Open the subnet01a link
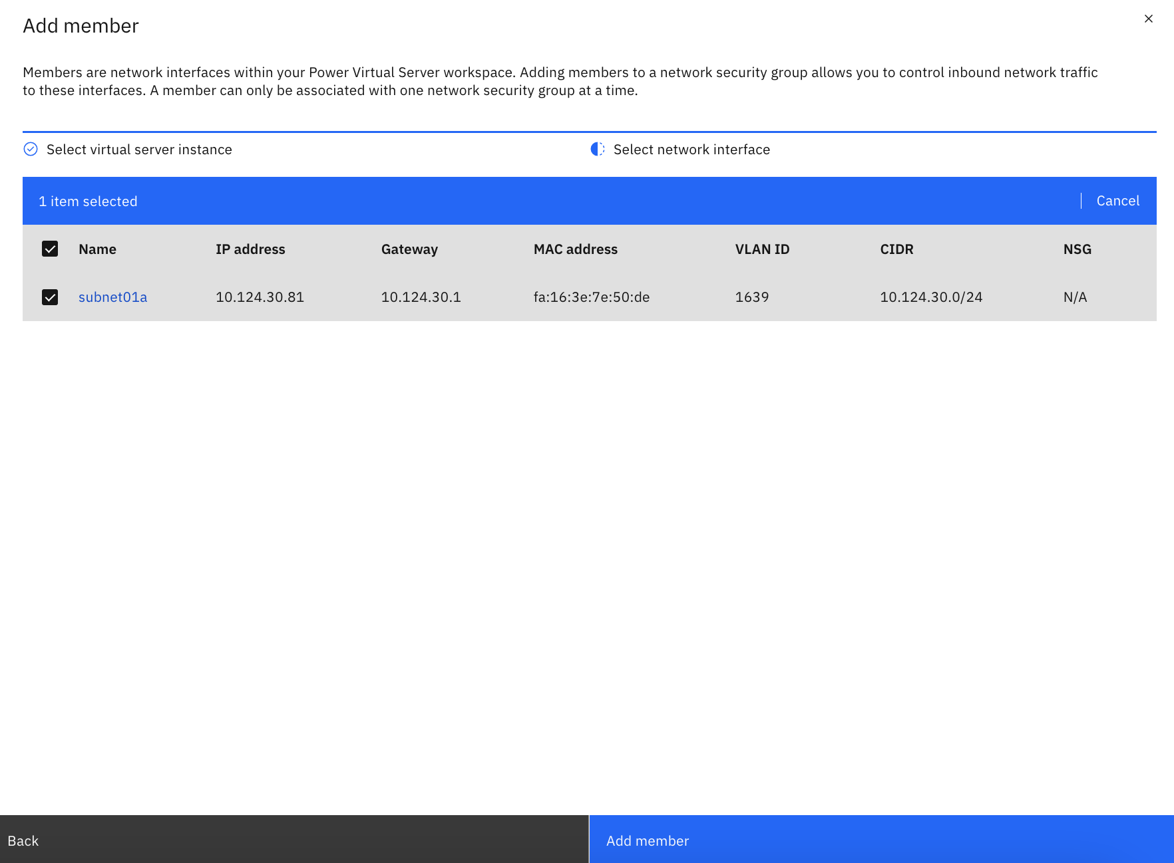1174x863 pixels. point(112,297)
